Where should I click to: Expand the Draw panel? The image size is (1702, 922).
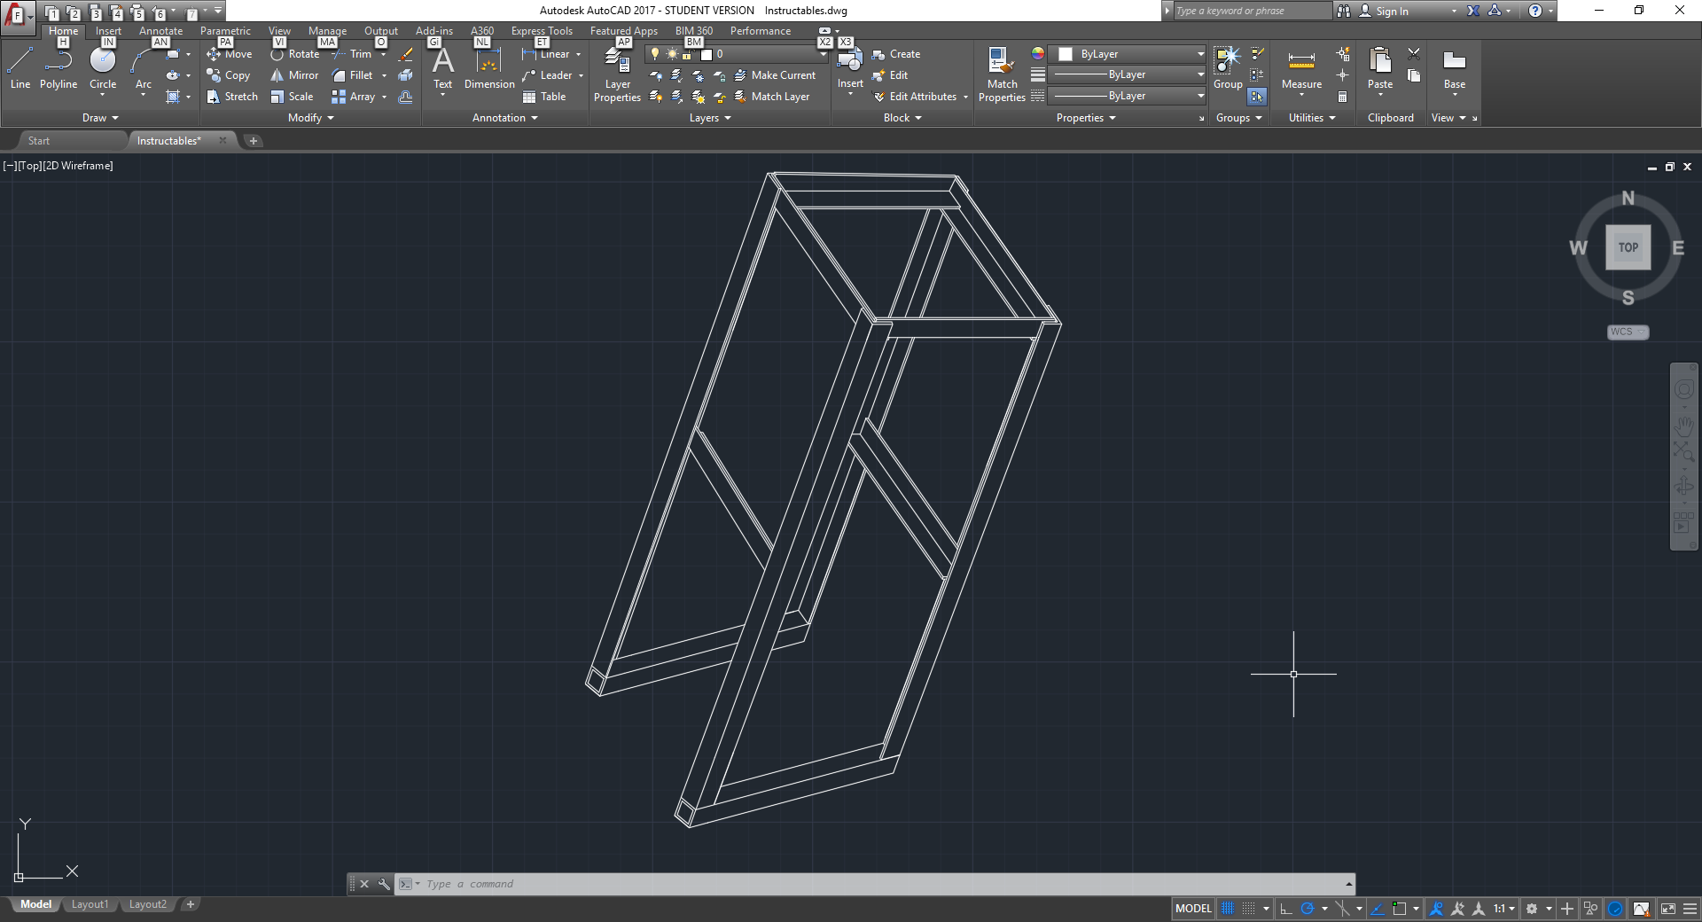[100, 118]
